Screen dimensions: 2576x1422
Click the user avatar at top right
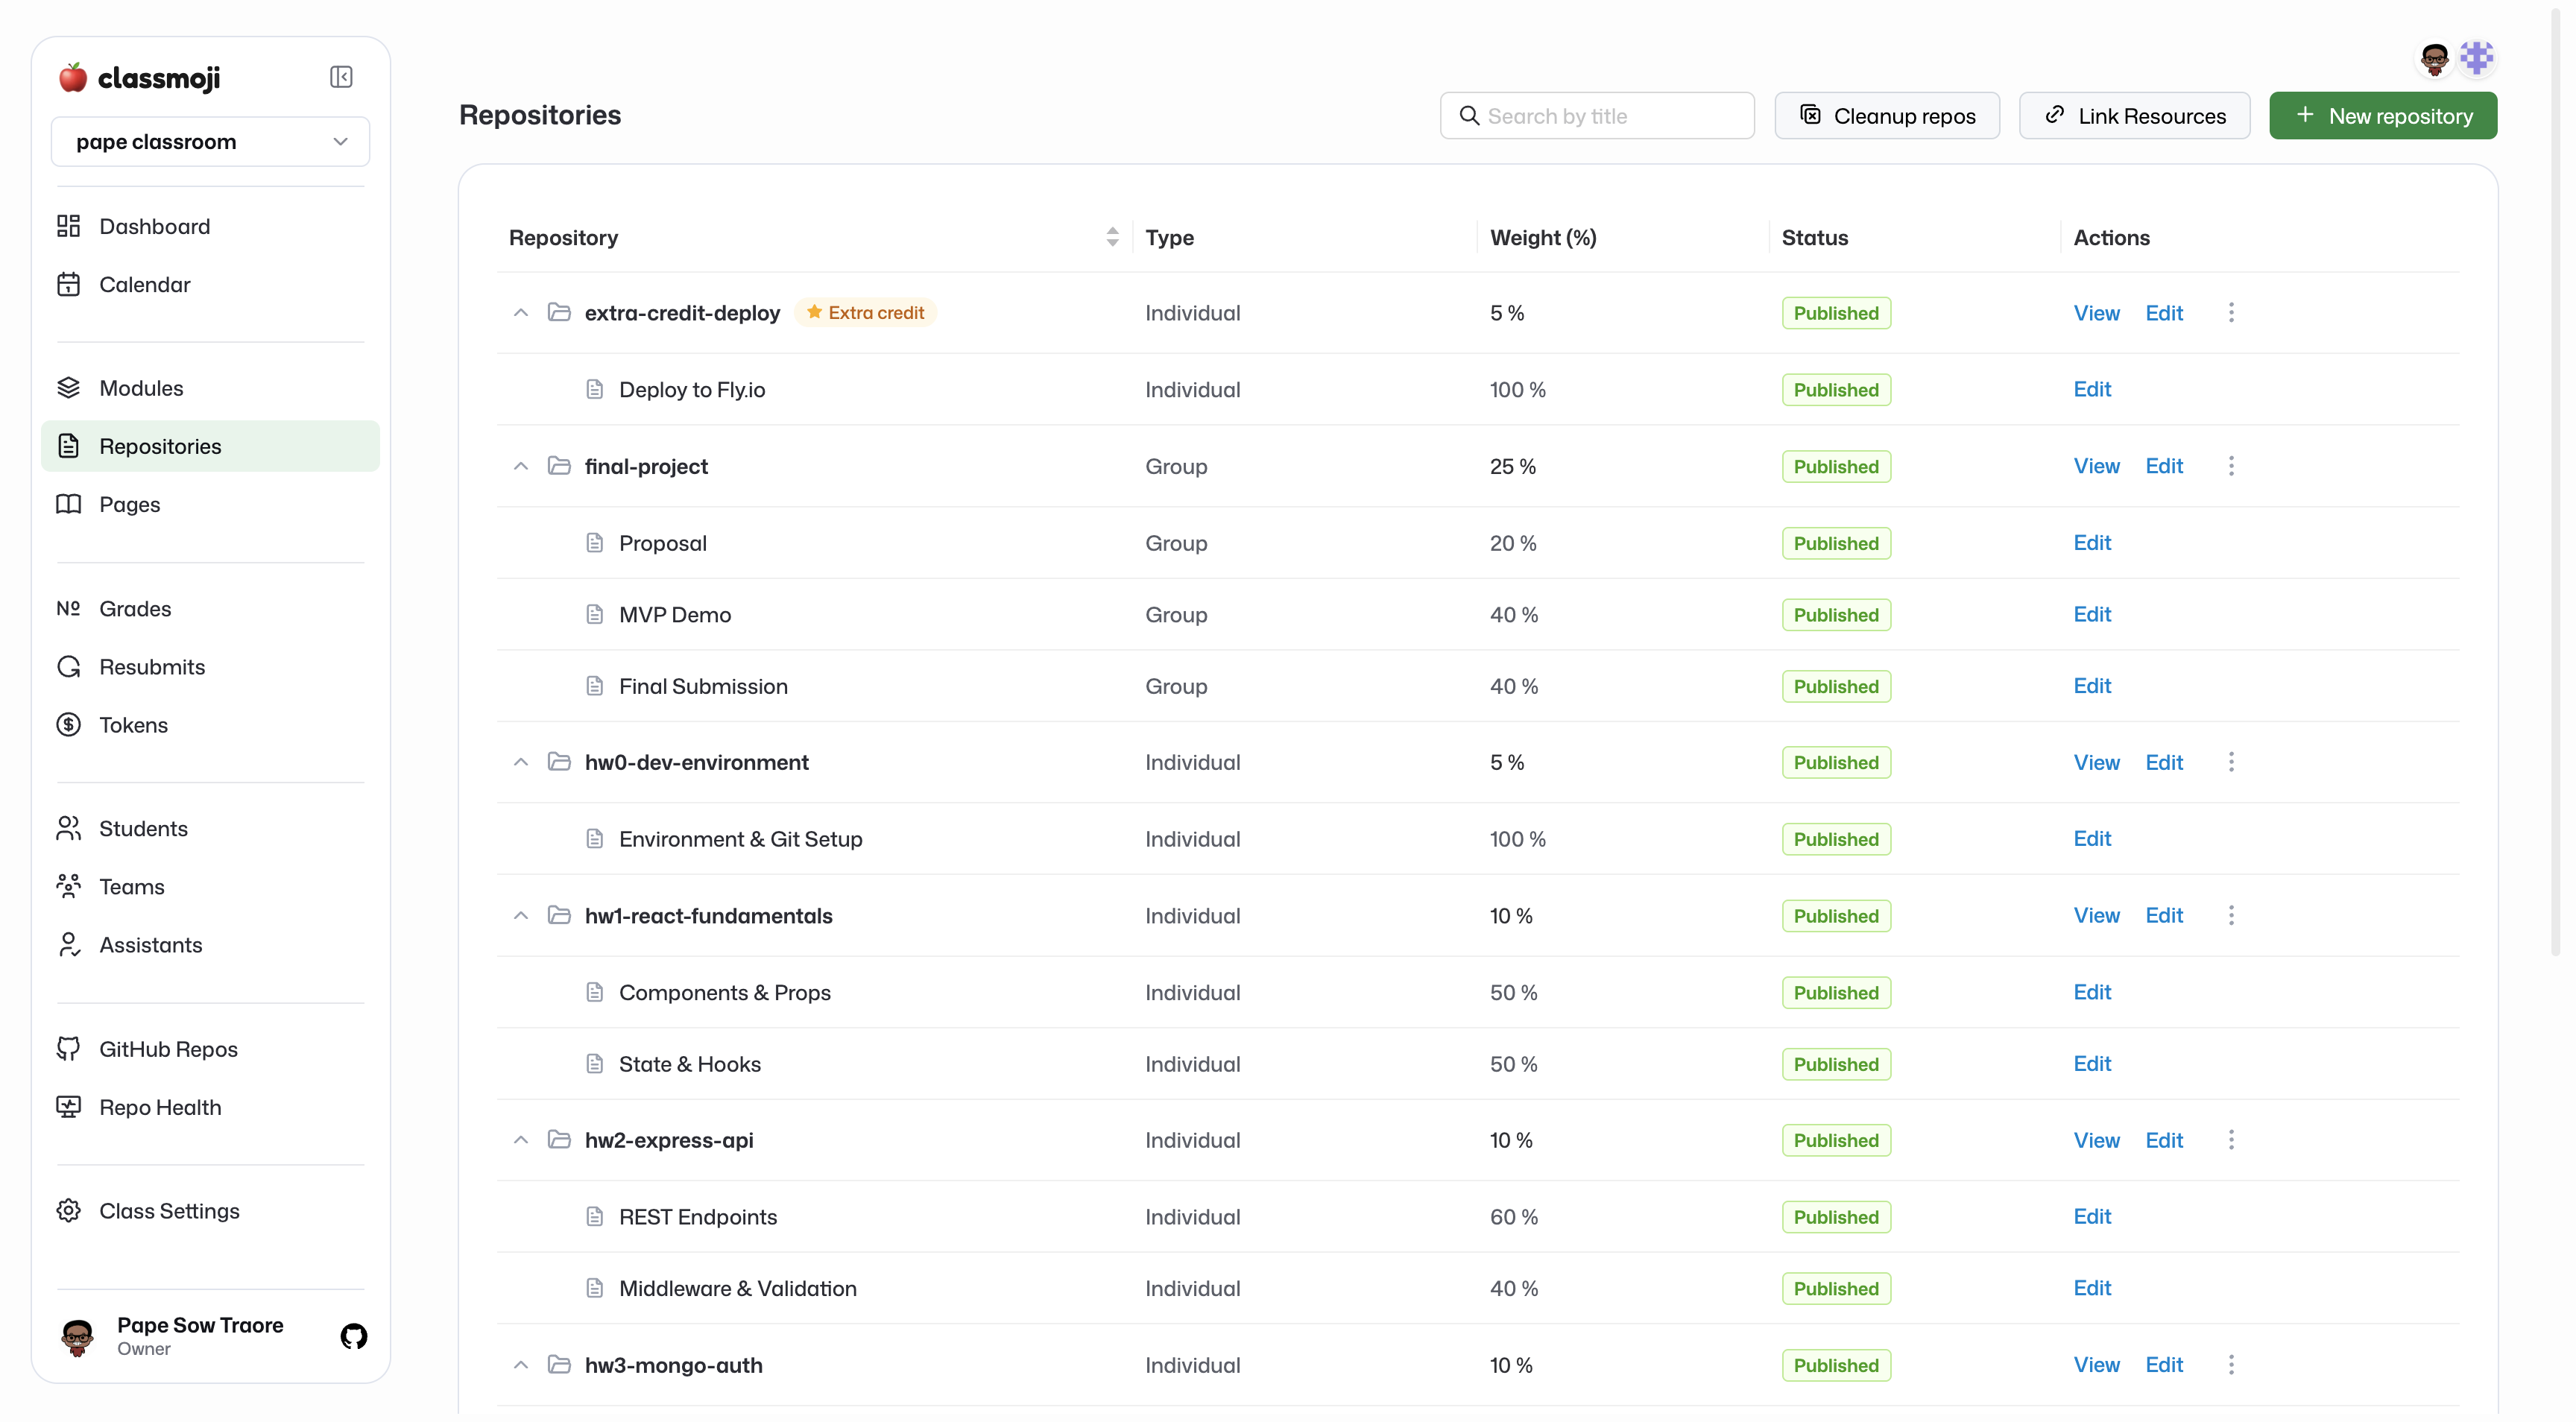point(2434,59)
